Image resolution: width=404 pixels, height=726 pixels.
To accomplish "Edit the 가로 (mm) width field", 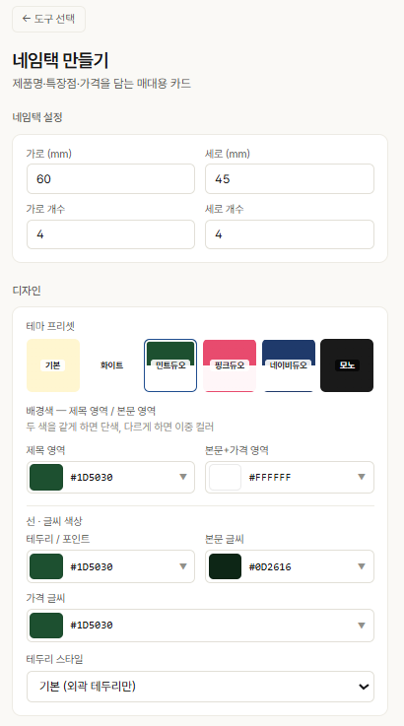I will point(110,178).
